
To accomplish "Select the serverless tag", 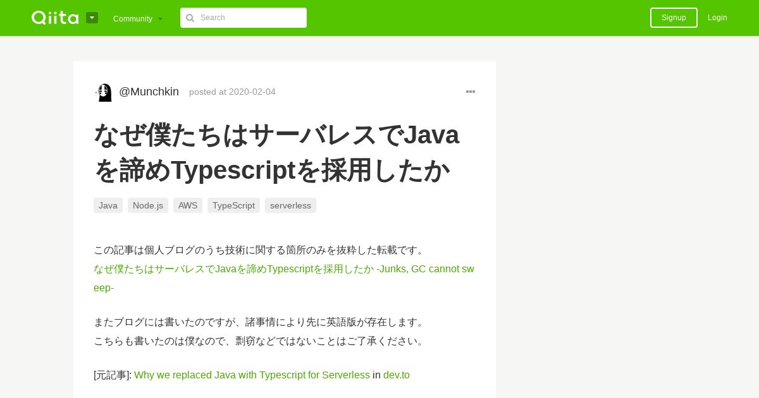I will click(290, 205).
